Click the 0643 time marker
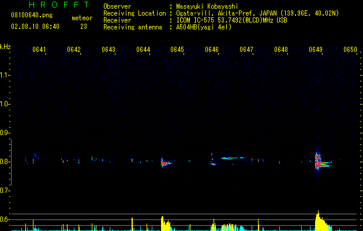The height and width of the screenshot is (231, 363). [x=108, y=50]
